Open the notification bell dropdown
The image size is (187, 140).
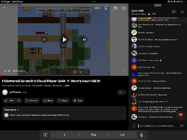pos(122,92)
